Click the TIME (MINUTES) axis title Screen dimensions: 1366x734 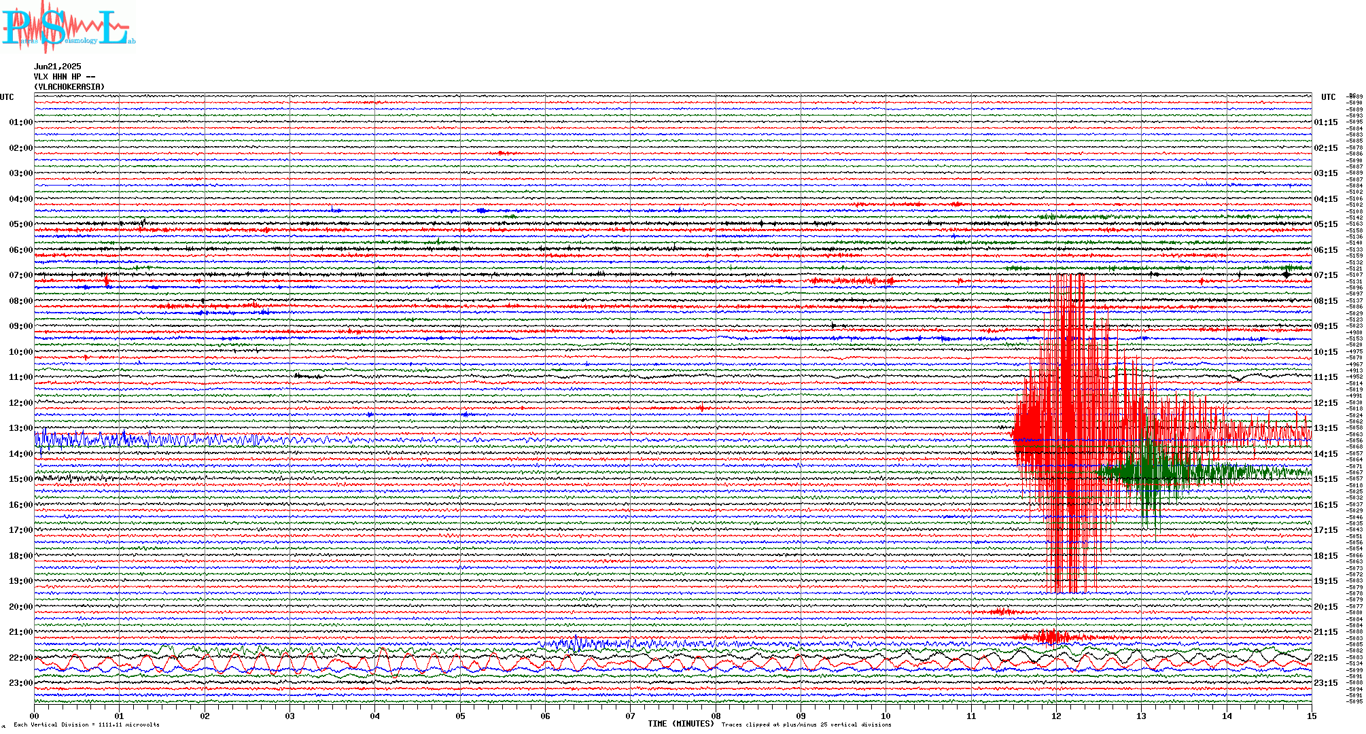681,724
